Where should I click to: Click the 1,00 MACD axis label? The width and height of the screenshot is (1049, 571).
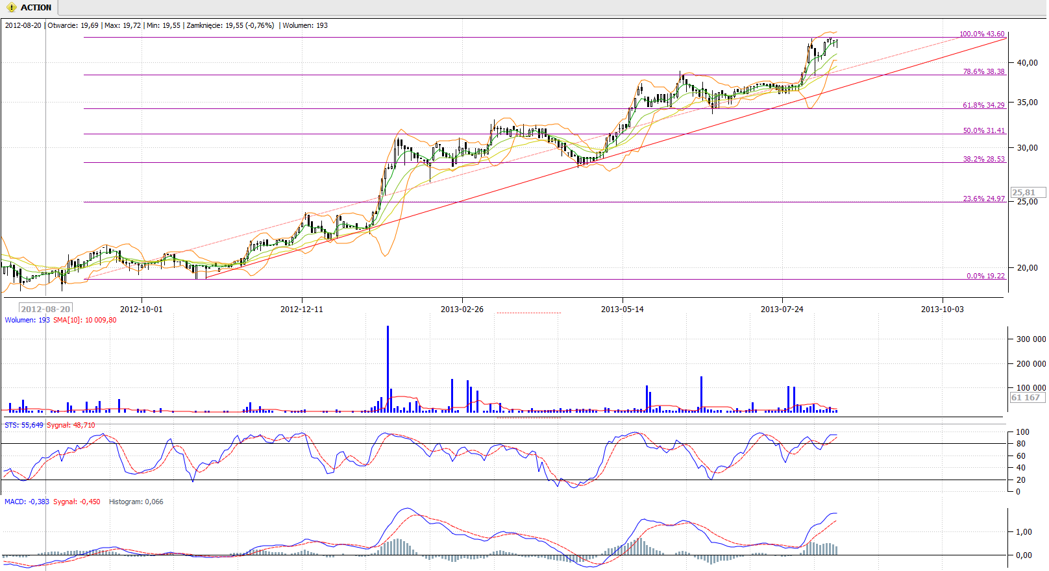1024,532
